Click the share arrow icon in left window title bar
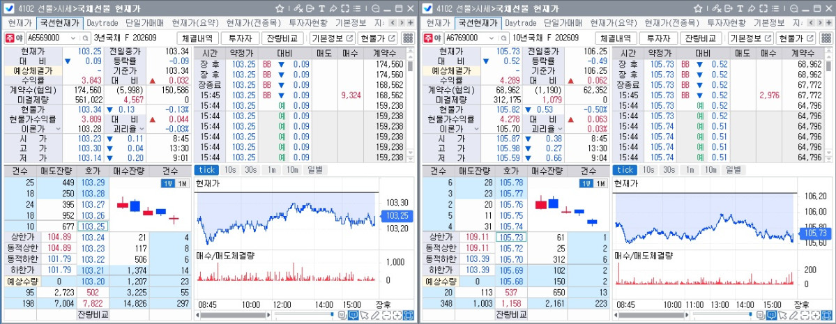836x324 pixels. [333, 8]
